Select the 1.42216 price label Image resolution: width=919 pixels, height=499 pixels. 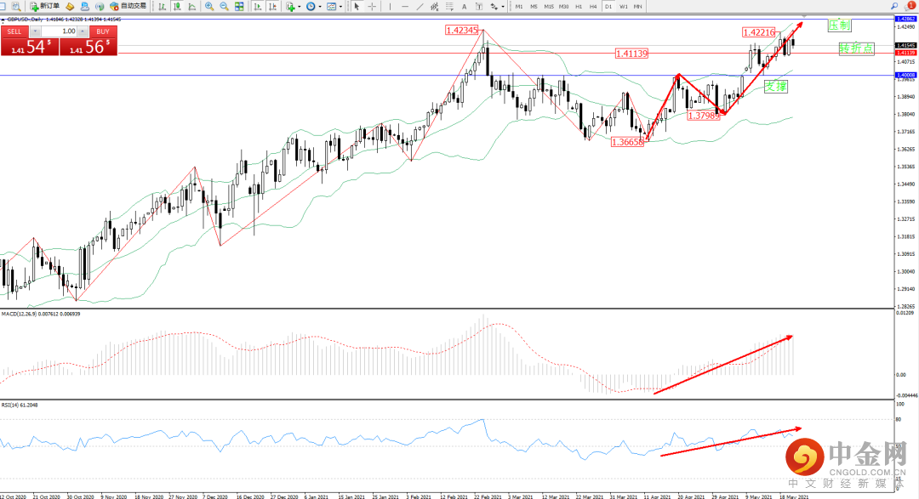pos(758,32)
